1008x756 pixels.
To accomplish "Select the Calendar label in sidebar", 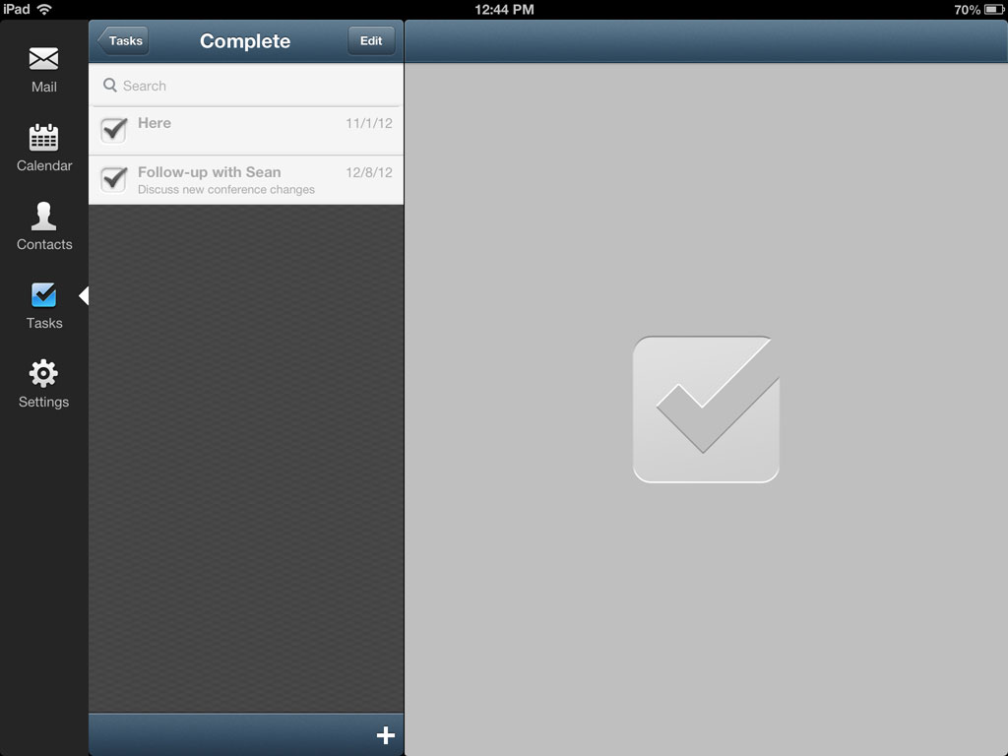I will [x=44, y=165].
